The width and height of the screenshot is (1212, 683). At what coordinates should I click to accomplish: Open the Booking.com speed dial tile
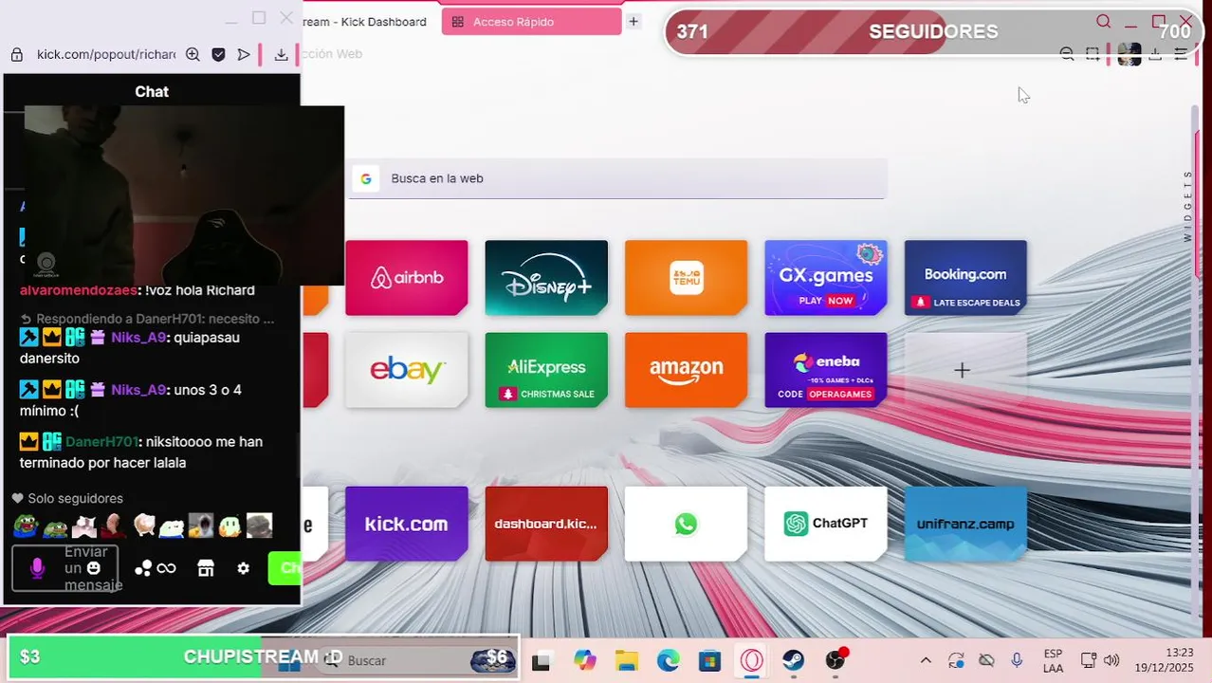coord(965,277)
